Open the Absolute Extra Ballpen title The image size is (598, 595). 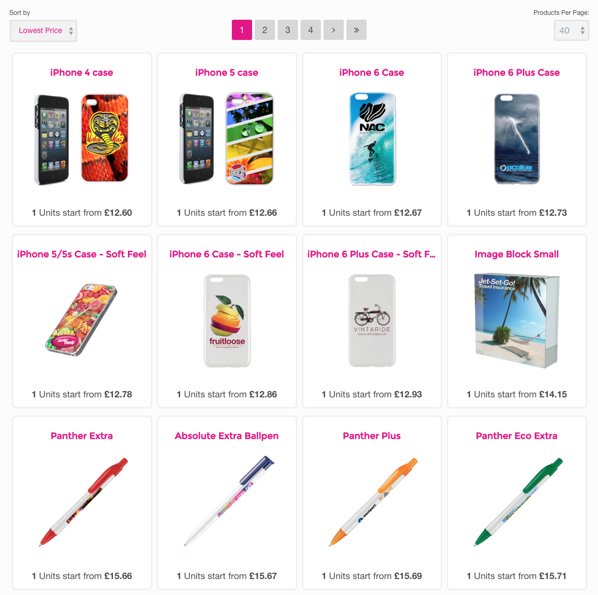tap(227, 436)
